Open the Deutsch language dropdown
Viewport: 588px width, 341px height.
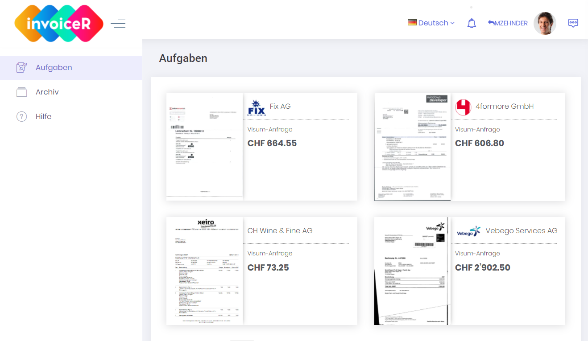[431, 23]
